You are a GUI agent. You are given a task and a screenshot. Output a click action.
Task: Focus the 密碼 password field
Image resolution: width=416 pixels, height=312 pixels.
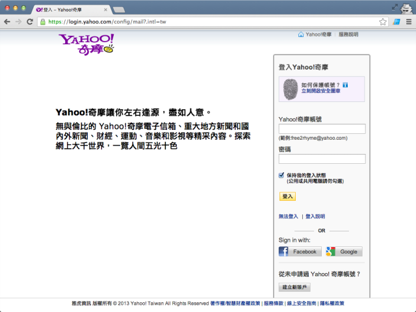(x=322, y=159)
